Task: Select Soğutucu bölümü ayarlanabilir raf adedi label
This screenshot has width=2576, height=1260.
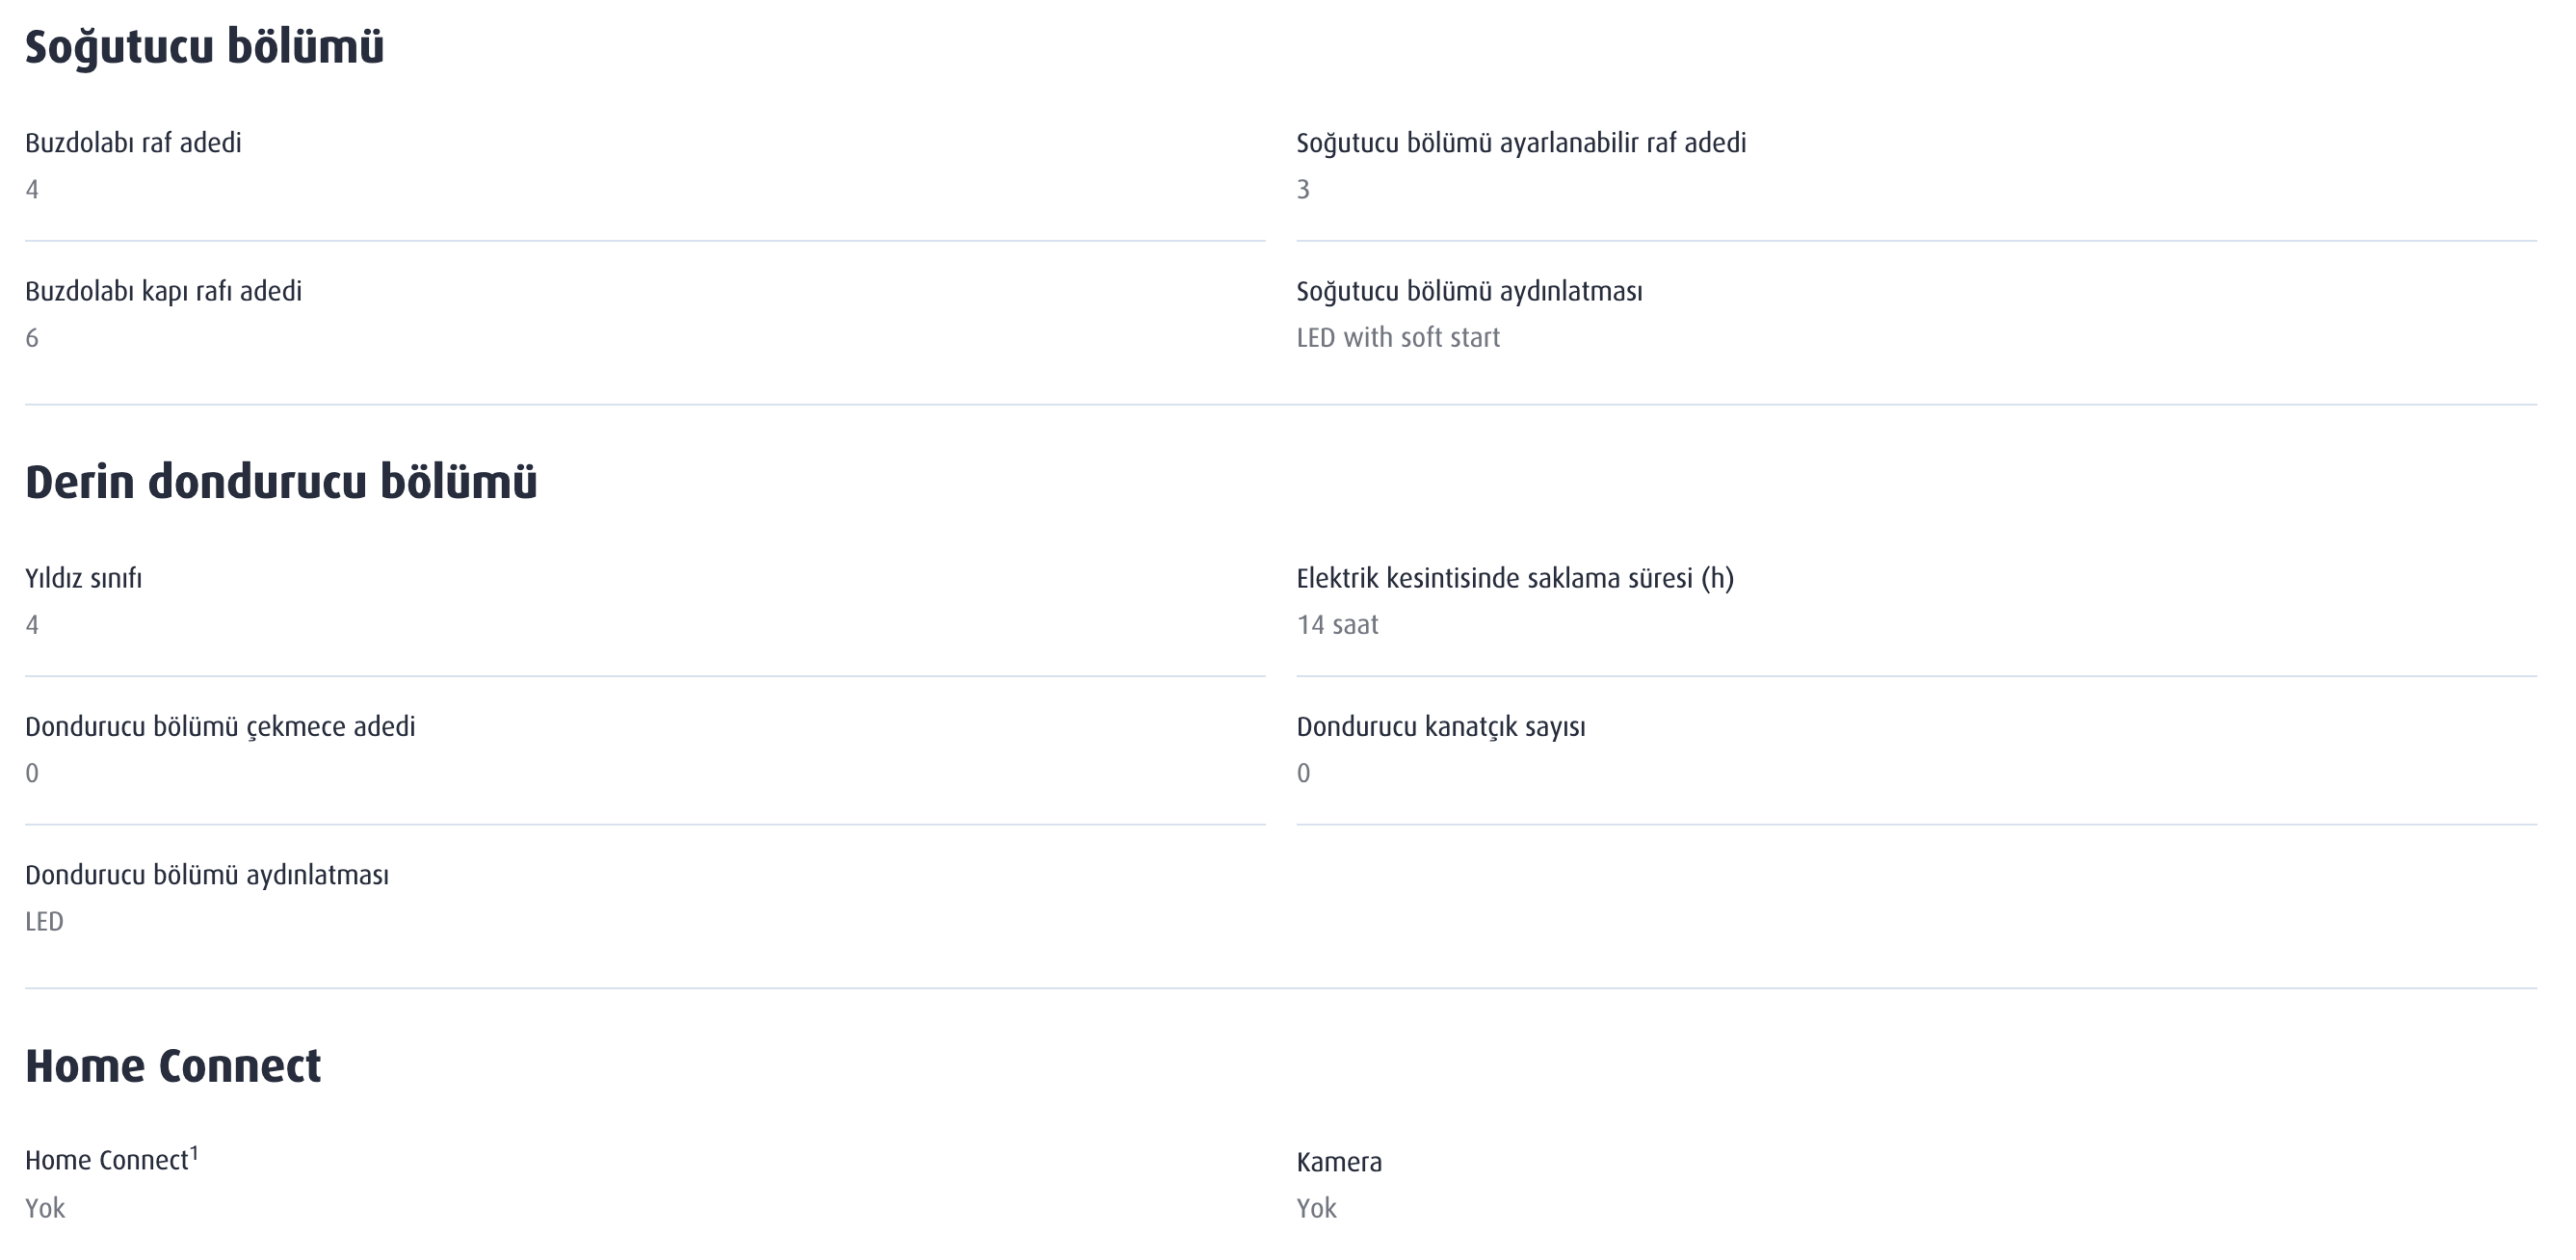Action: tap(1521, 143)
